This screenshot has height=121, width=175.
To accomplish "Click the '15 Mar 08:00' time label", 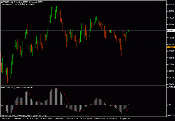I will point(46,119).
